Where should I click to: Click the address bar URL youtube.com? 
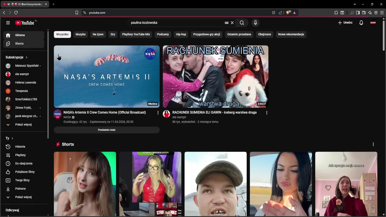(97, 13)
